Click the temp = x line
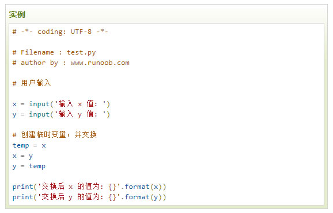 point(29,146)
